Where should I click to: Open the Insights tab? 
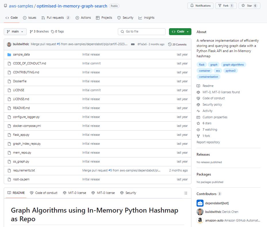pyautogui.click(x=147, y=18)
